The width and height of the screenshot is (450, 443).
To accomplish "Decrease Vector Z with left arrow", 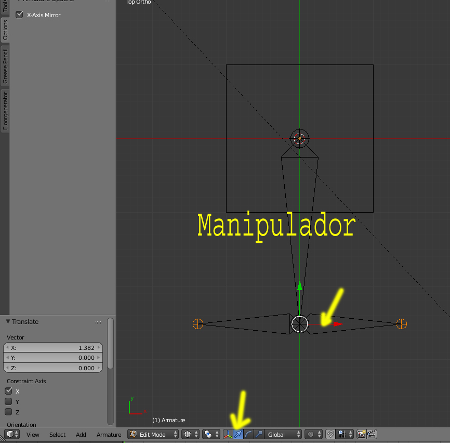I will tap(7, 368).
